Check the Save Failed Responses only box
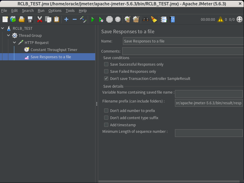Screen dimensions: 244x183 106,71
